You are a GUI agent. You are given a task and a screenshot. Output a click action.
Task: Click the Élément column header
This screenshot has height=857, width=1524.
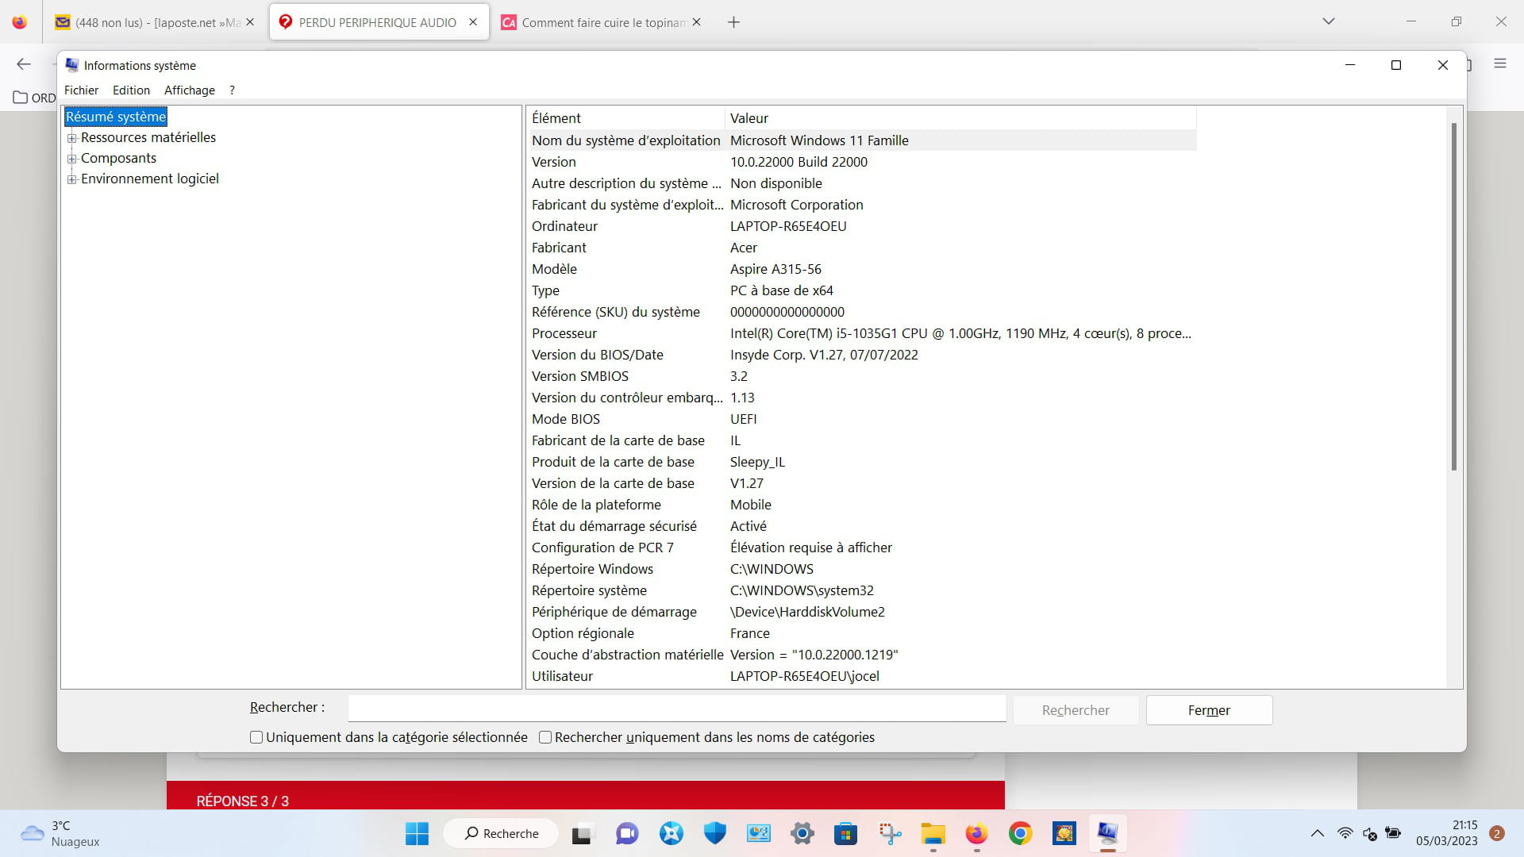click(x=625, y=118)
